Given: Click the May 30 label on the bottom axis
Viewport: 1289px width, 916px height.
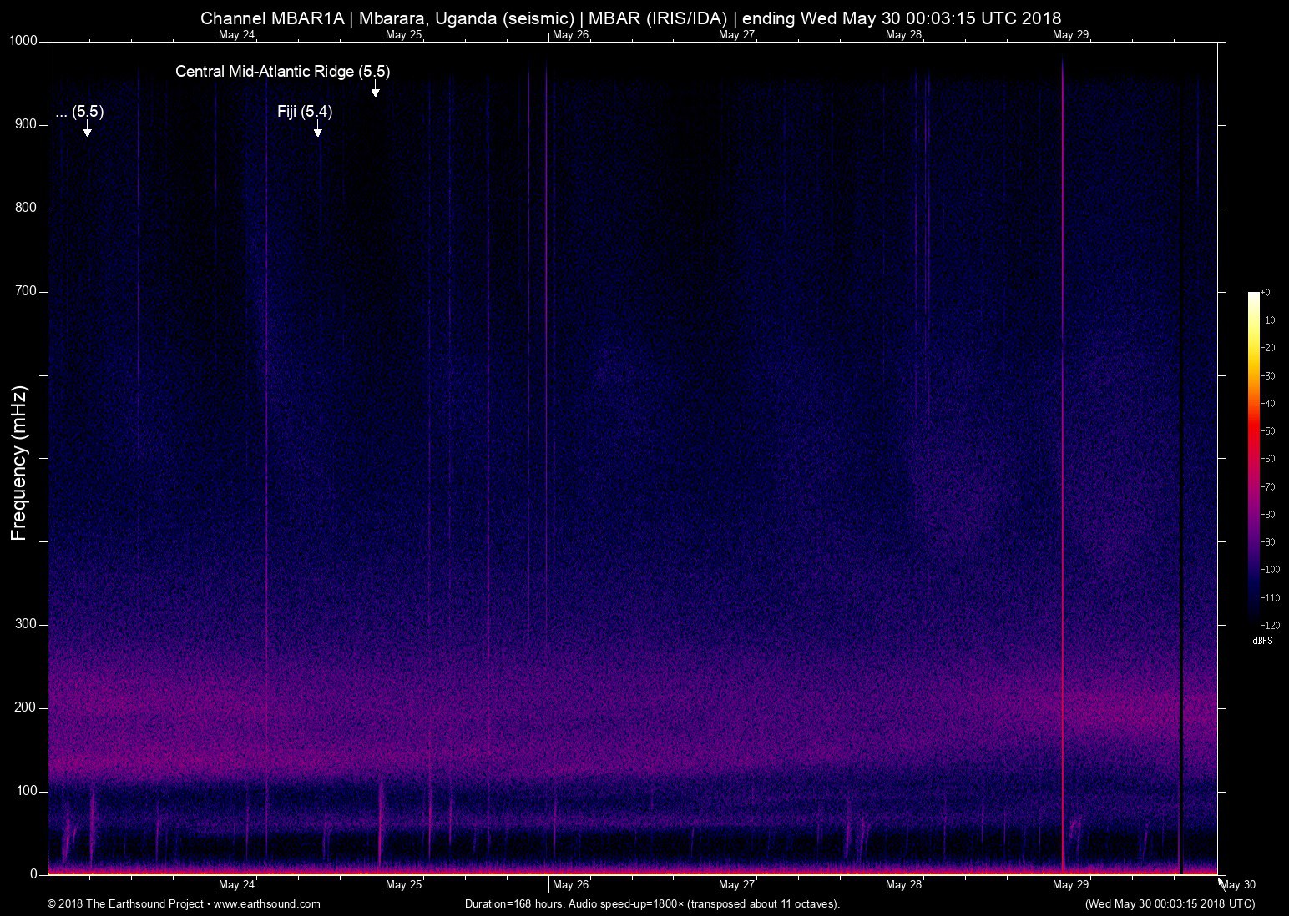Looking at the screenshot, I should pyautogui.click(x=1238, y=885).
